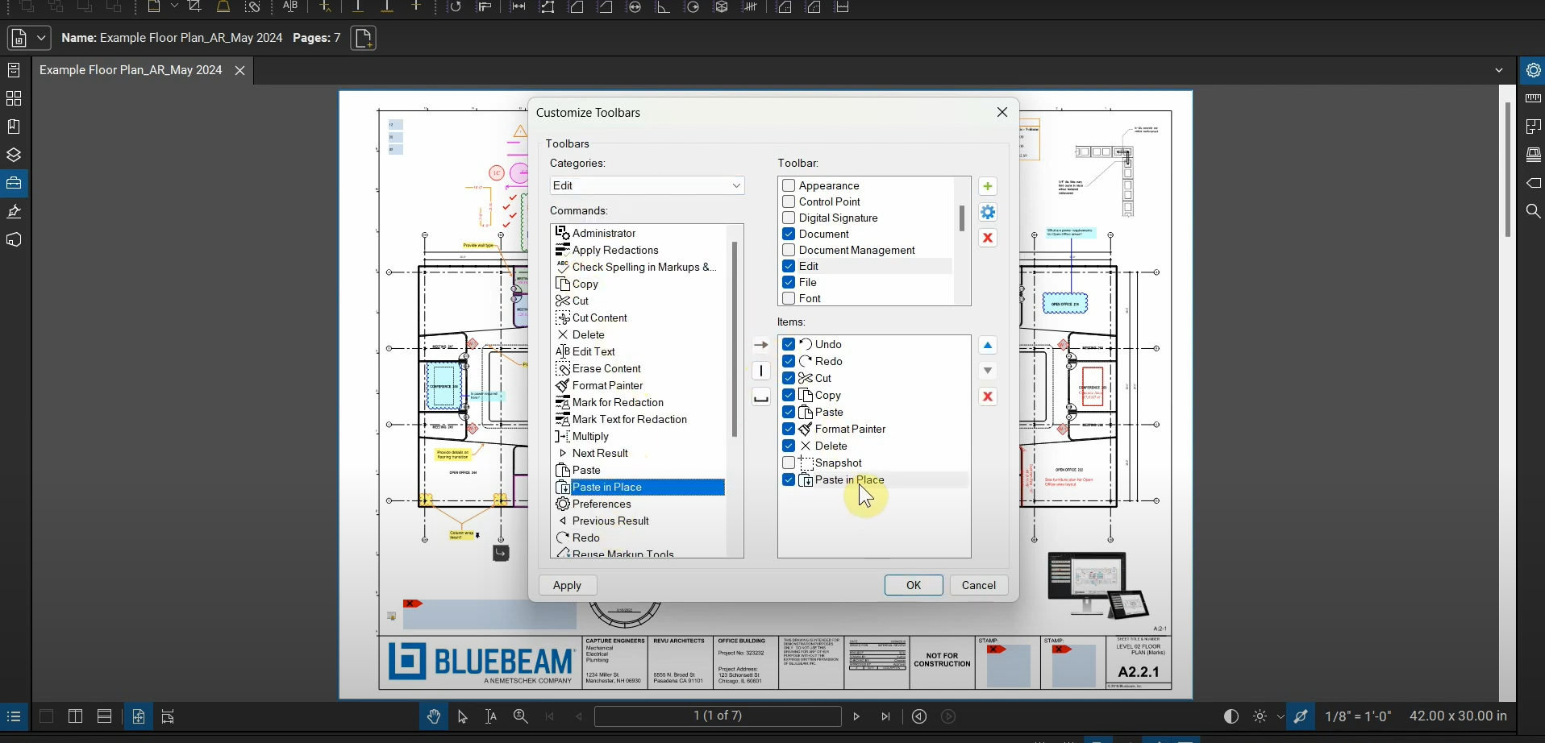Open the Bookmarks panel
Screen dimensions: 1545x743
[x=14, y=126]
